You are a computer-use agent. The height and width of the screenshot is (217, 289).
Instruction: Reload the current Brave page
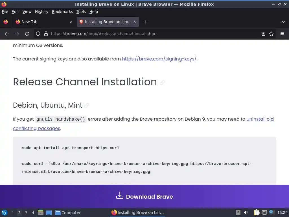tap(27, 34)
